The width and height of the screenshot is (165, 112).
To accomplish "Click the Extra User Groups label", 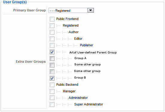I will 31,62.
